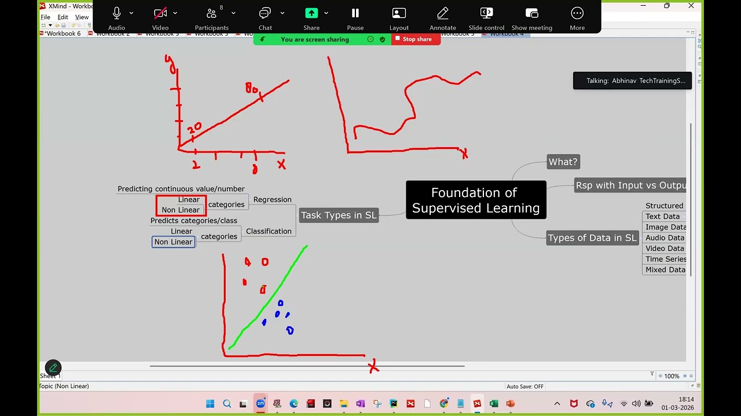Screen dimensions: 741x416
Task: Open Zoom from the taskbar
Action: click(261, 404)
